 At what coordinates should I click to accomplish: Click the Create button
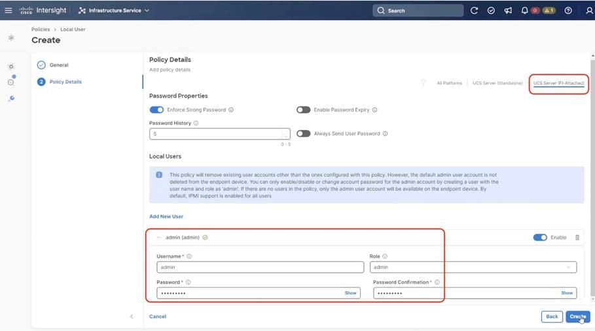coord(578,317)
